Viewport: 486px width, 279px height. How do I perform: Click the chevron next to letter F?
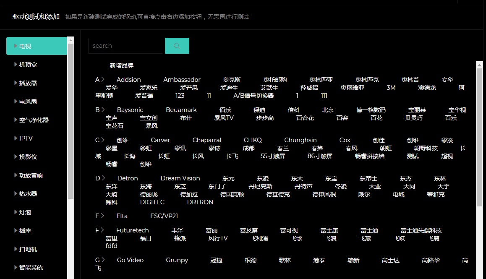tap(102, 230)
